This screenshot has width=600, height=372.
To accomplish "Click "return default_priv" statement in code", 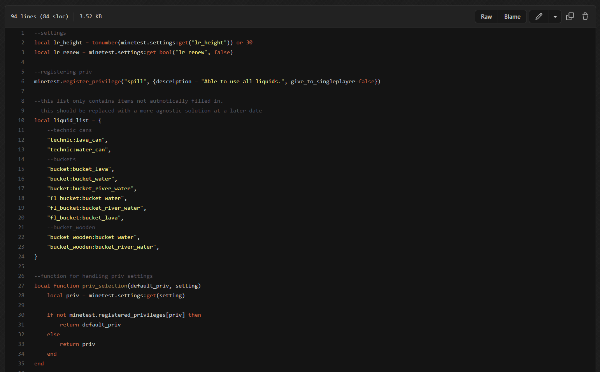I will point(90,325).
